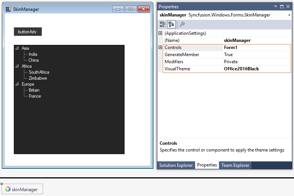294x196 pixels.
Task: Select the VisualTheme property name
Action: [177, 69]
